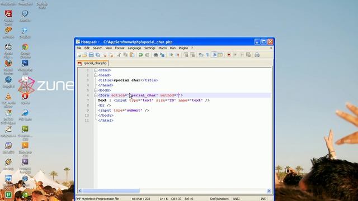Click the Close All toolbar icon
Screen dimensions: 358x201
click(111, 55)
